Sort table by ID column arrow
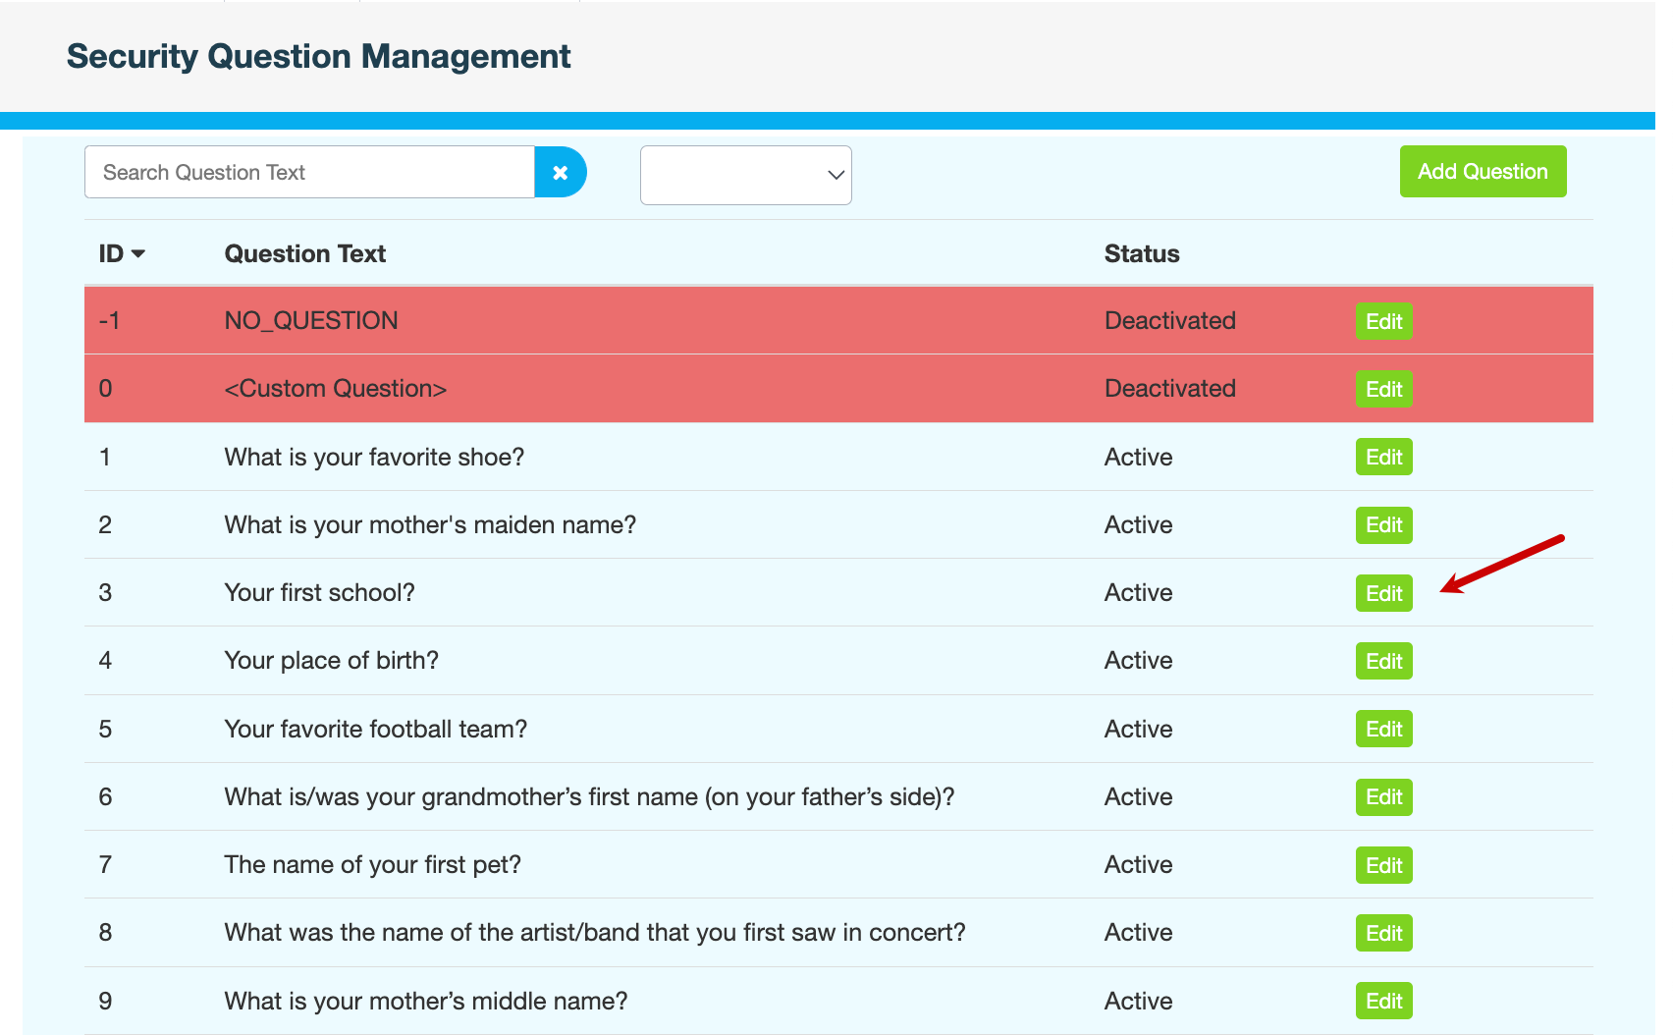This screenshot has width=1673, height=1035. click(x=138, y=254)
